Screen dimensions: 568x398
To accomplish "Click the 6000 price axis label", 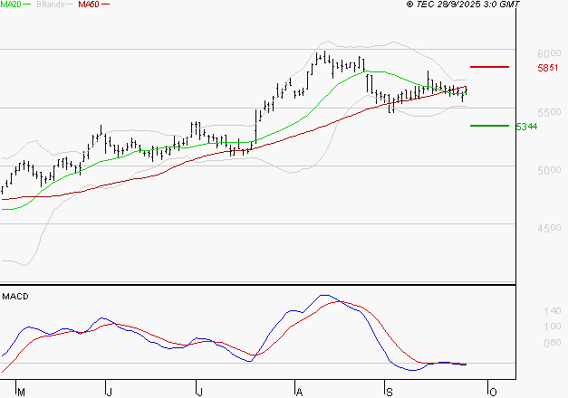I will pos(549,53).
